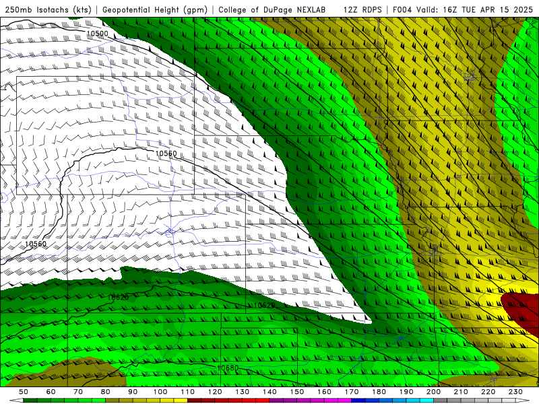Click the '140' value on the color scale
539x404 pixels.
click(269, 392)
